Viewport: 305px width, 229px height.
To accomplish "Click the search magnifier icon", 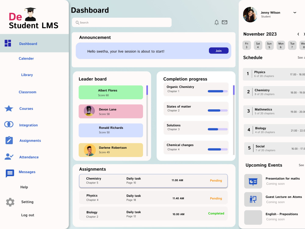I will [77, 23].
